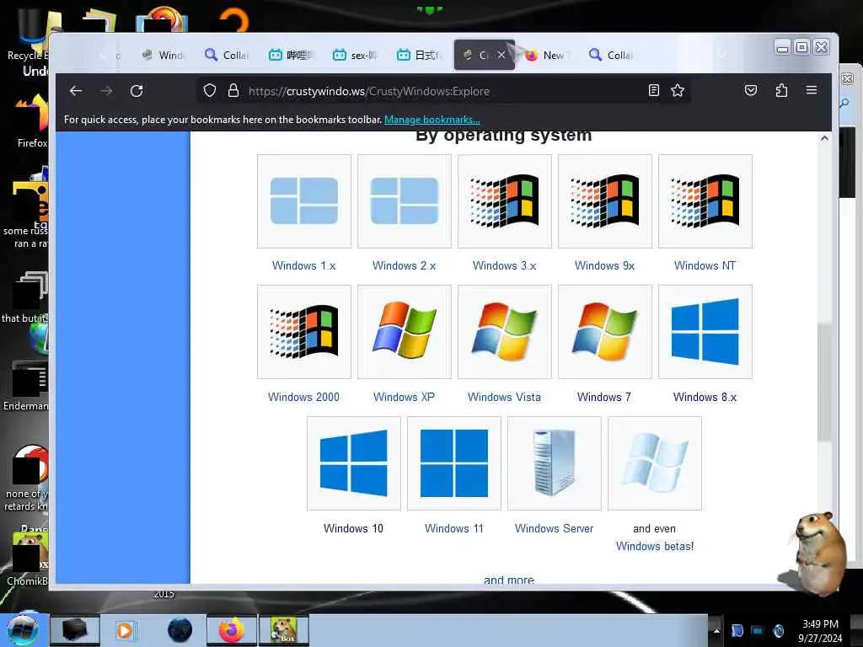The image size is (863, 647).
Task: Open the Windows 1.x text link
Action: pyautogui.click(x=303, y=265)
